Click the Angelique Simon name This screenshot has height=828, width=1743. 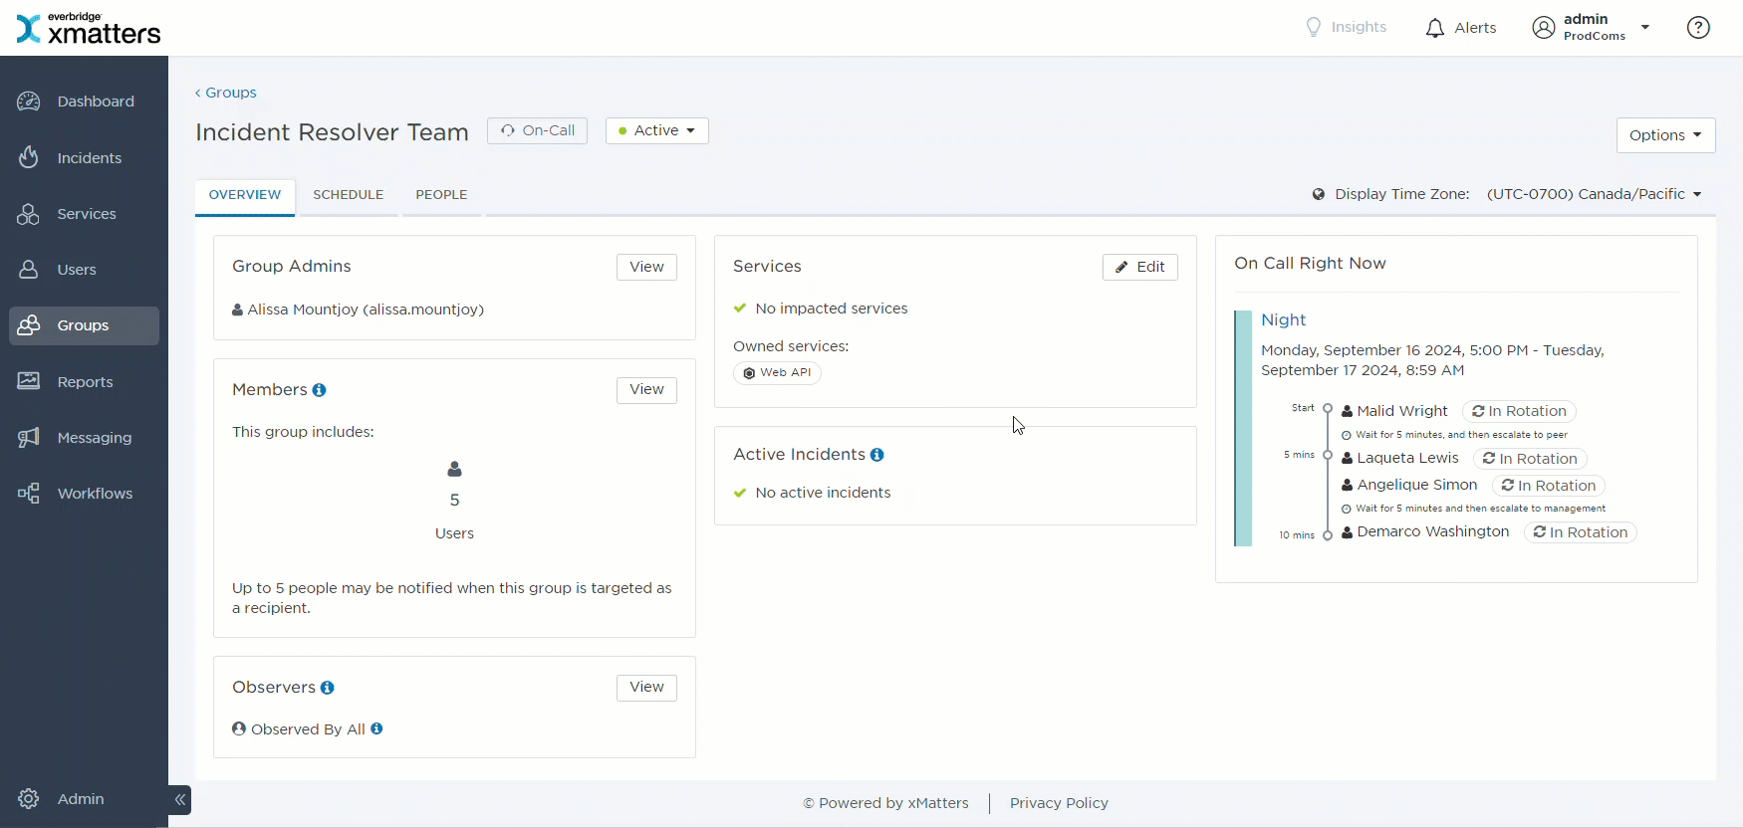1417,485
